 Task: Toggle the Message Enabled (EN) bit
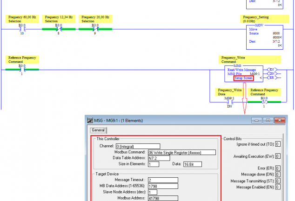pyautogui.click(x=278, y=187)
